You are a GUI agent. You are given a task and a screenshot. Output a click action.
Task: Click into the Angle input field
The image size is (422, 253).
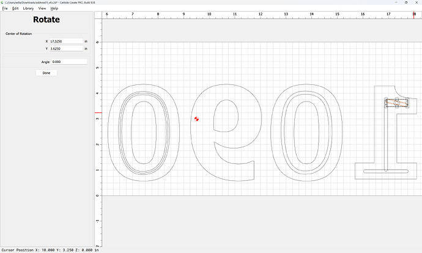tap(69, 62)
